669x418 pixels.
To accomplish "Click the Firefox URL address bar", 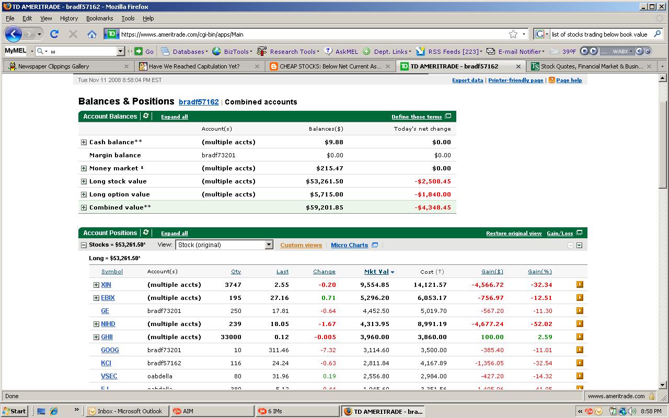I will [x=314, y=34].
